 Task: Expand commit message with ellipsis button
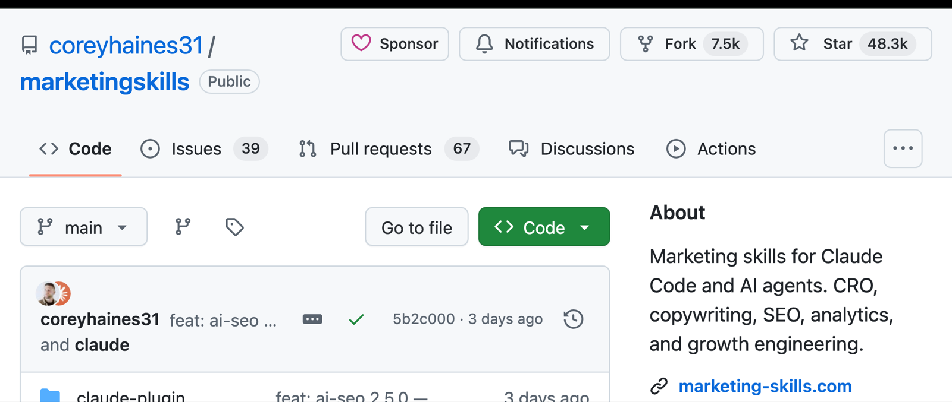click(x=312, y=319)
